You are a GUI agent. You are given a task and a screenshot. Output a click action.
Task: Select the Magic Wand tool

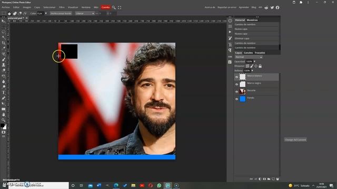pyautogui.click(x=3, y=37)
